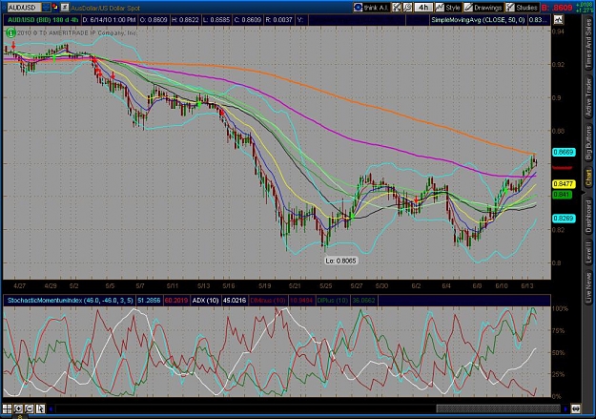The image size is (596, 419).
Task: Change the 4h timeframe button
Action: click(x=423, y=8)
